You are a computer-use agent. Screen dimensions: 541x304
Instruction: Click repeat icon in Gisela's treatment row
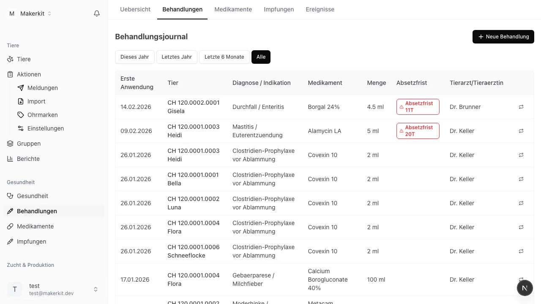click(x=521, y=107)
